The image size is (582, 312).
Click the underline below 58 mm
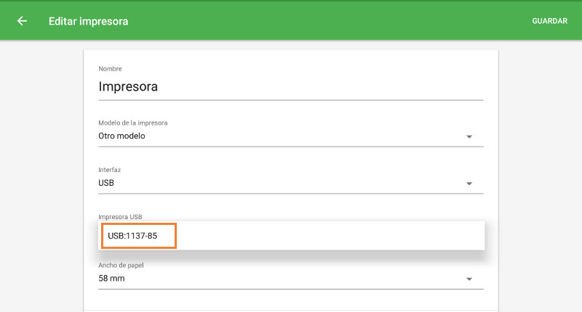pos(290,289)
